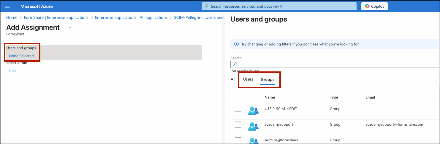The image size is (440, 144).
Task: Open the Azure portal hamburger menu
Action: tap(8, 6)
